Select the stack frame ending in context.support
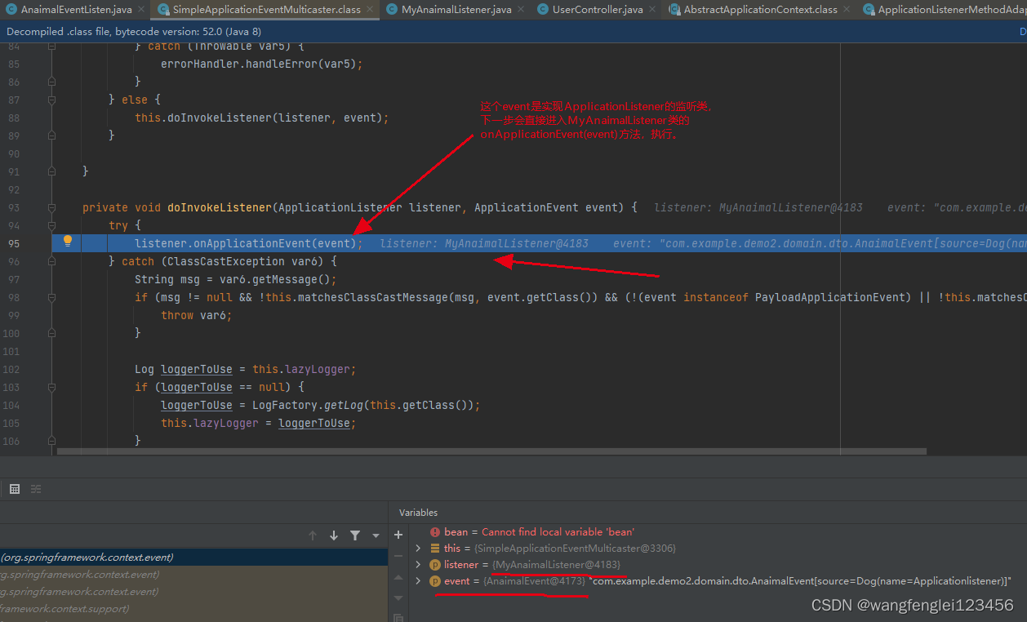Image resolution: width=1027 pixels, height=622 pixels. pyautogui.click(x=193, y=609)
